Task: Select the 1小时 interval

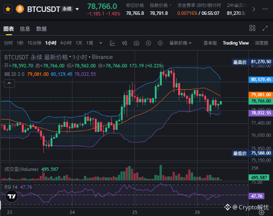Action: coord(51,43)
